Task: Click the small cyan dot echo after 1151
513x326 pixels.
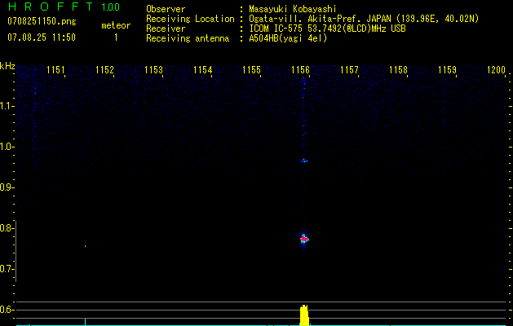Action: coord(86,246)
